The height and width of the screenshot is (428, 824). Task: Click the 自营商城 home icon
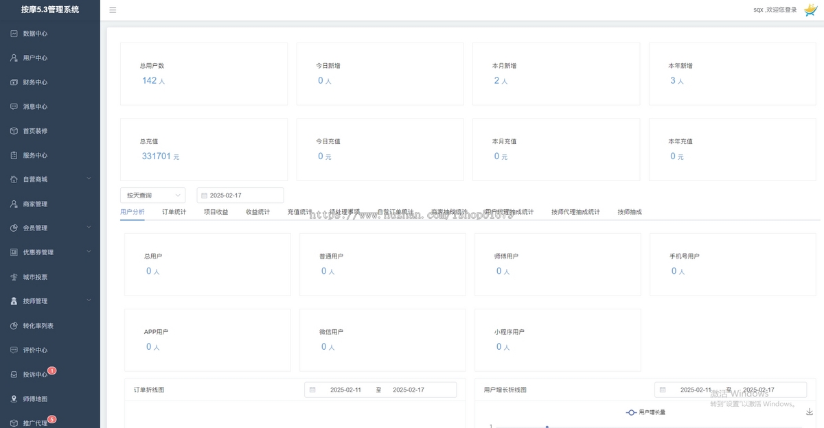pyautogui.click(x=14, y=180)
